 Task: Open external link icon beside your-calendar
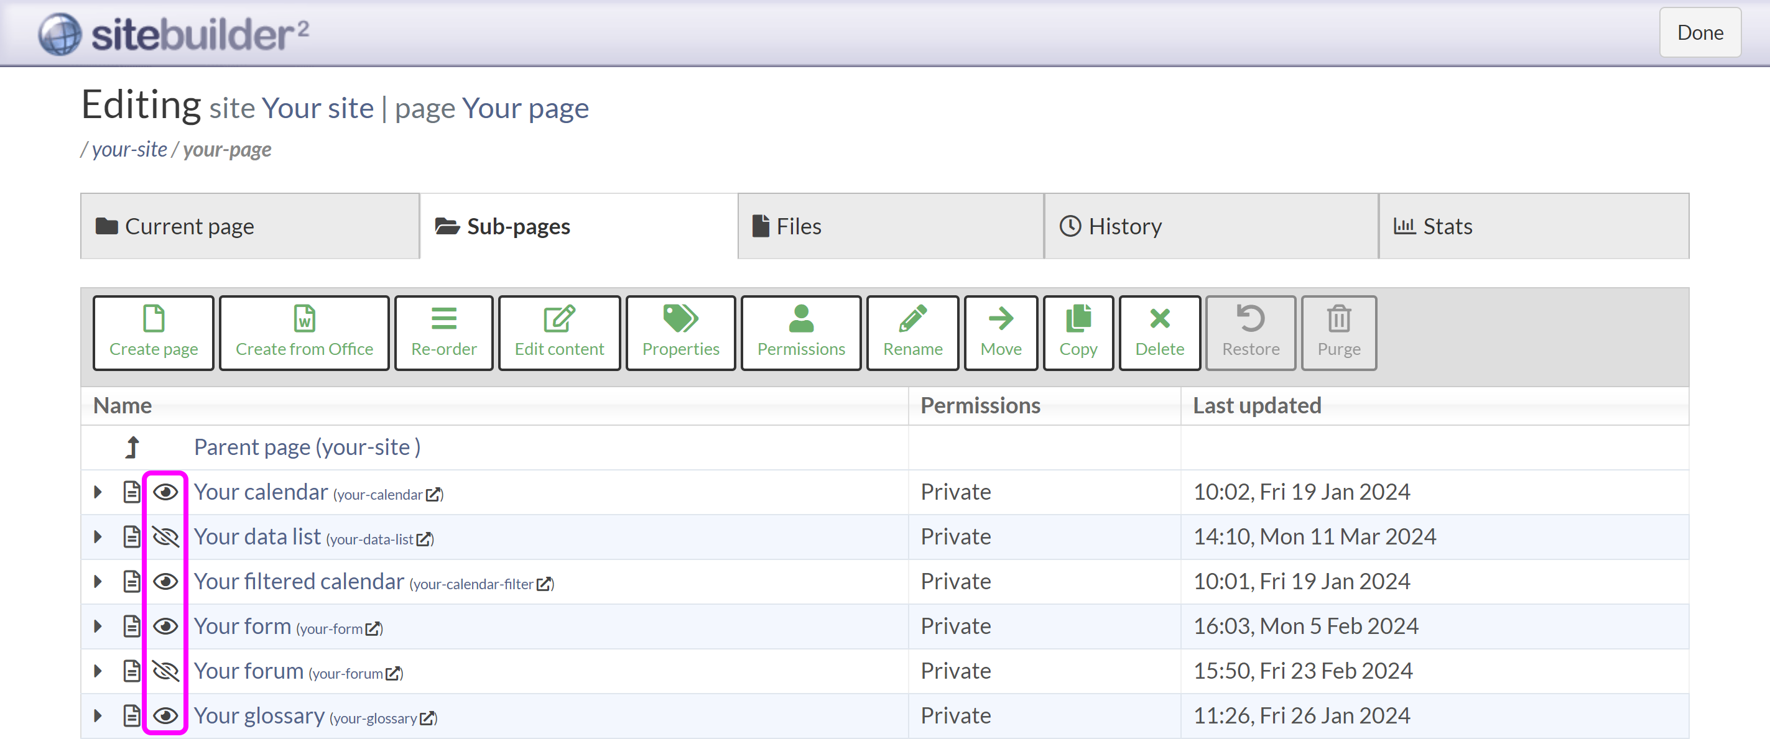pos(433,495)
